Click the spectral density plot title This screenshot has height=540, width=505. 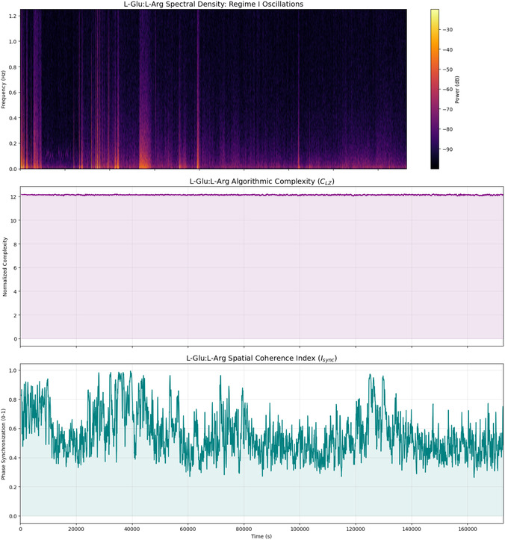click(214, 4)
